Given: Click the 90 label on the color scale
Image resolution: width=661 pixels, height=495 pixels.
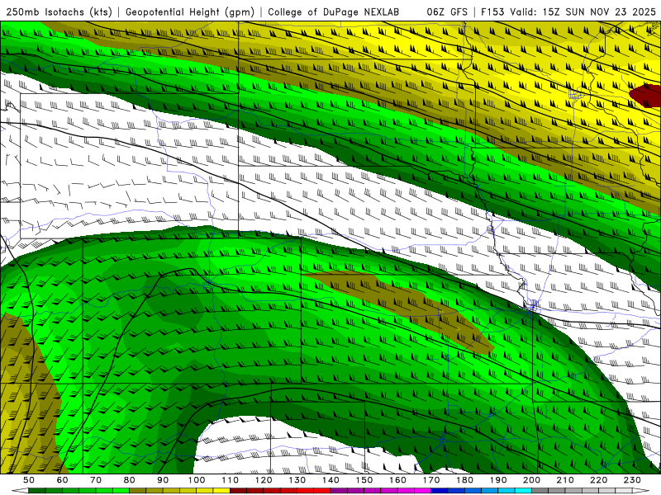Looking at the screenshot, I should (163, 480).
